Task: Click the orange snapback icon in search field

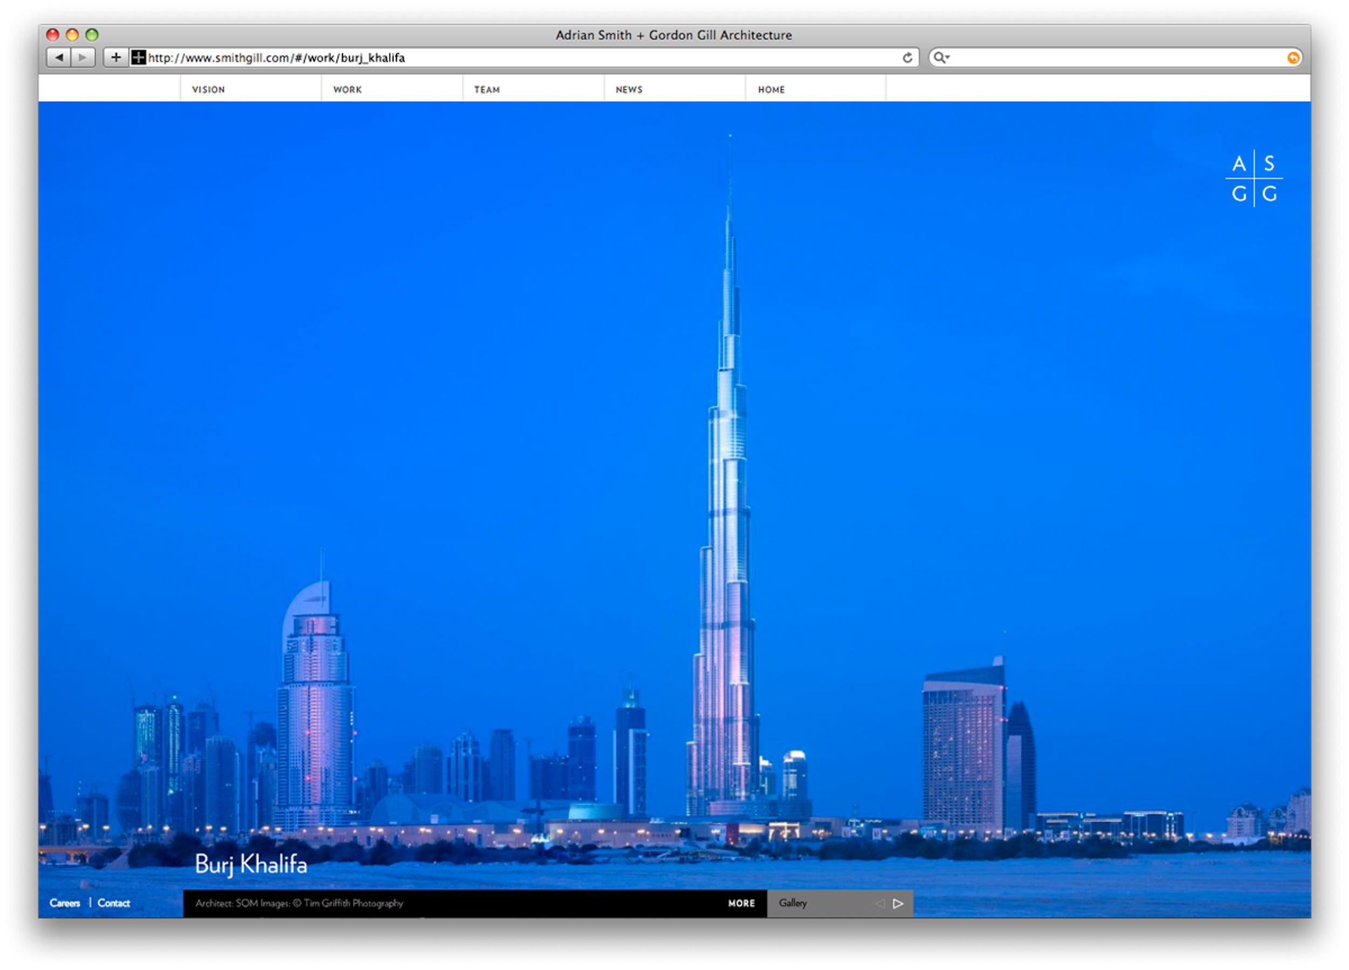Action: point(1292,58)
